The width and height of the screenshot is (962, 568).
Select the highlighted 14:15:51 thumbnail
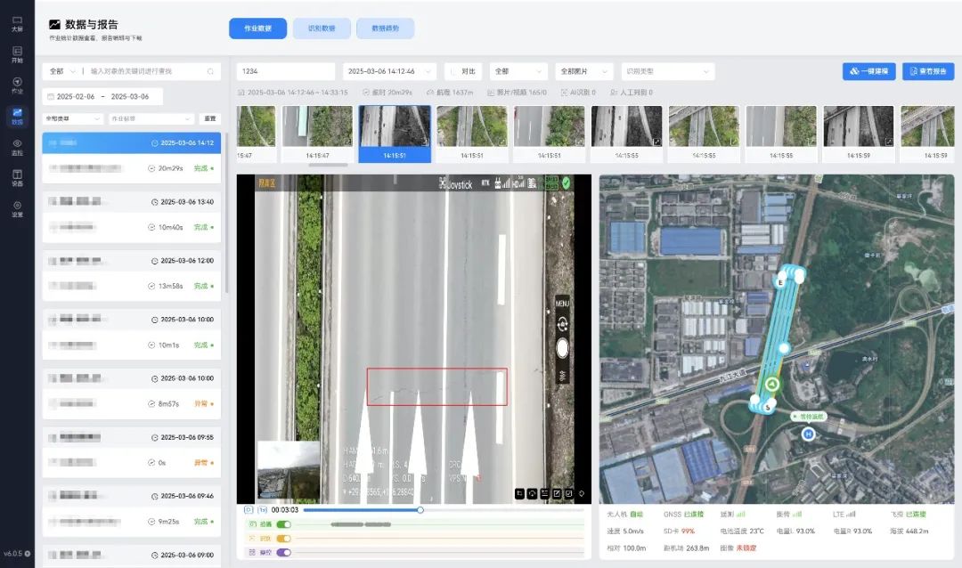click(x=395, y=134)
